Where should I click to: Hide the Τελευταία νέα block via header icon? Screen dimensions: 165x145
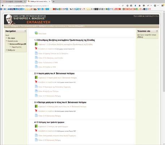click(157, 31)
